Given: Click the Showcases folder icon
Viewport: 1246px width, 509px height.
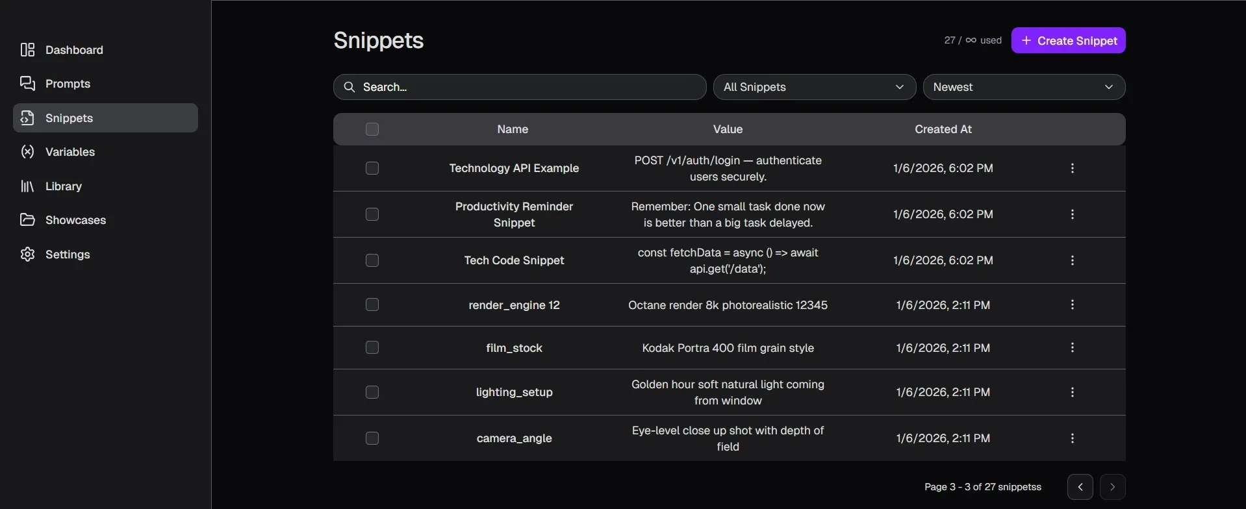Looking at the screenshot, I should [x=27, y=220].
